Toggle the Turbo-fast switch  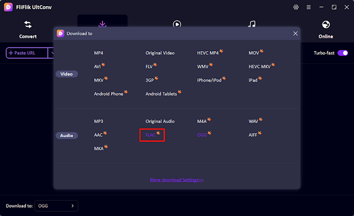pos(343,53)
